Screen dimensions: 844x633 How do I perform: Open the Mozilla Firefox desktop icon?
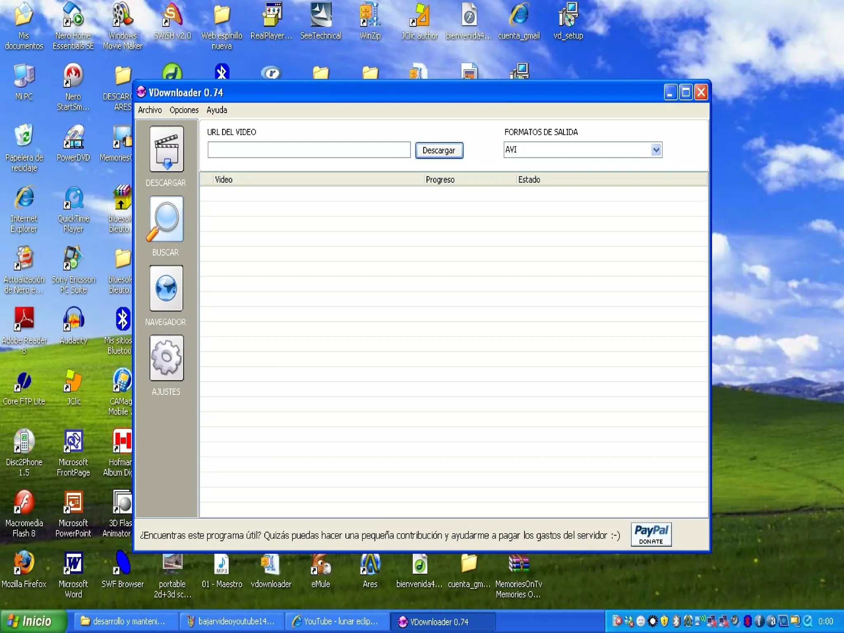point(24,564)
